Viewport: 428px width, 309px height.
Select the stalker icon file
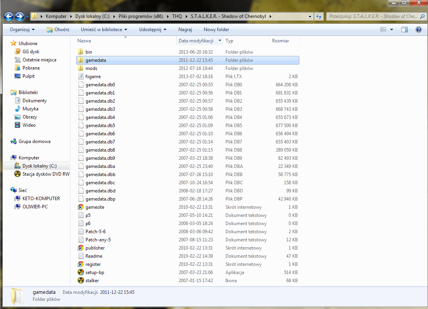pyautogui.click(x=81, y=281)
